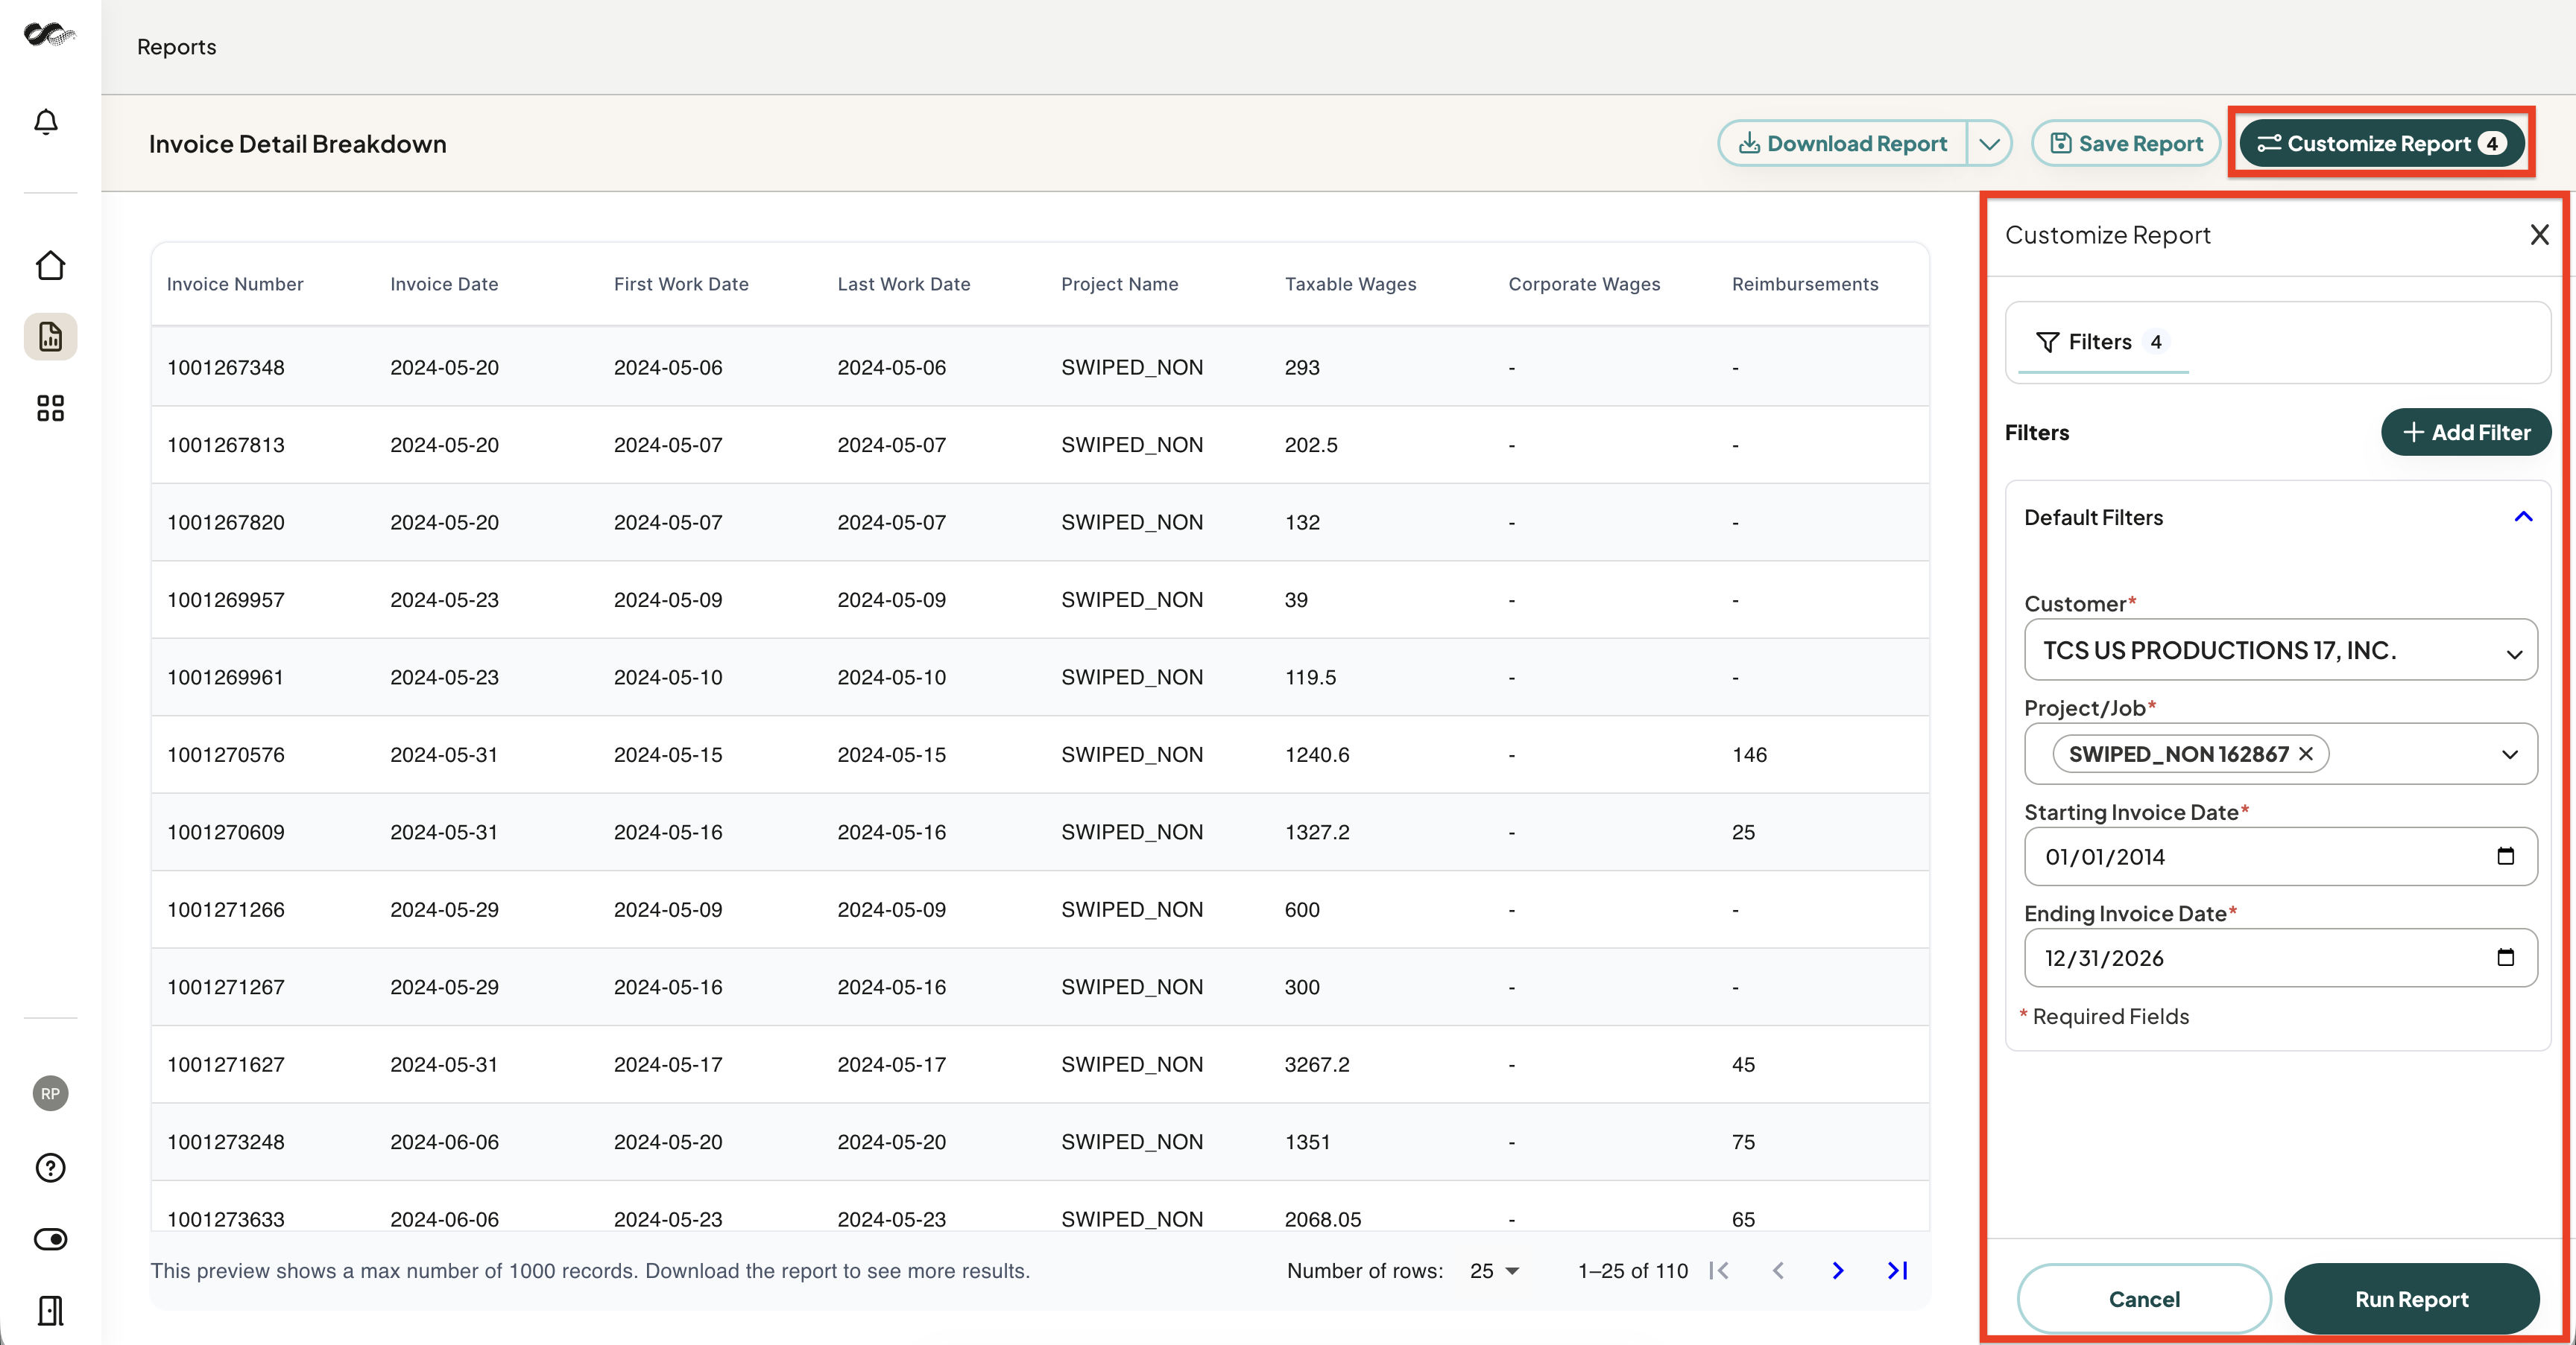Jump to last page of results

point(1897,1270)
